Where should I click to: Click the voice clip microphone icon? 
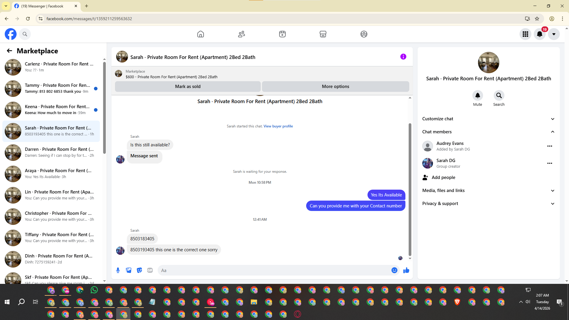click(x=118, y=270)
